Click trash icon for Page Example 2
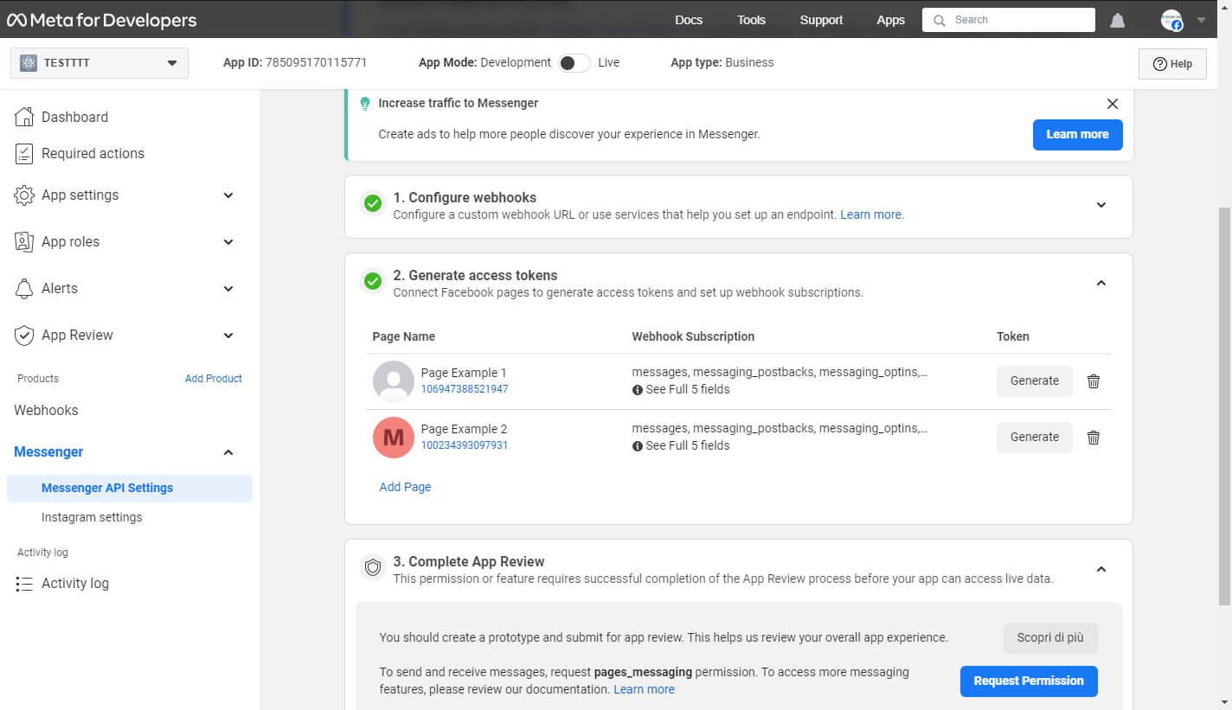 [1094, 438]
